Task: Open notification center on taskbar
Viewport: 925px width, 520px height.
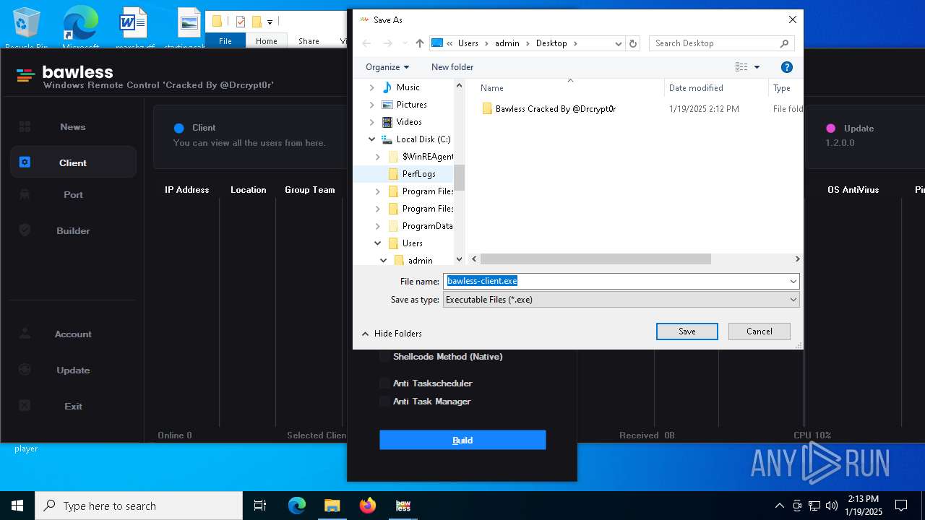Action: (x=901, y=506)
